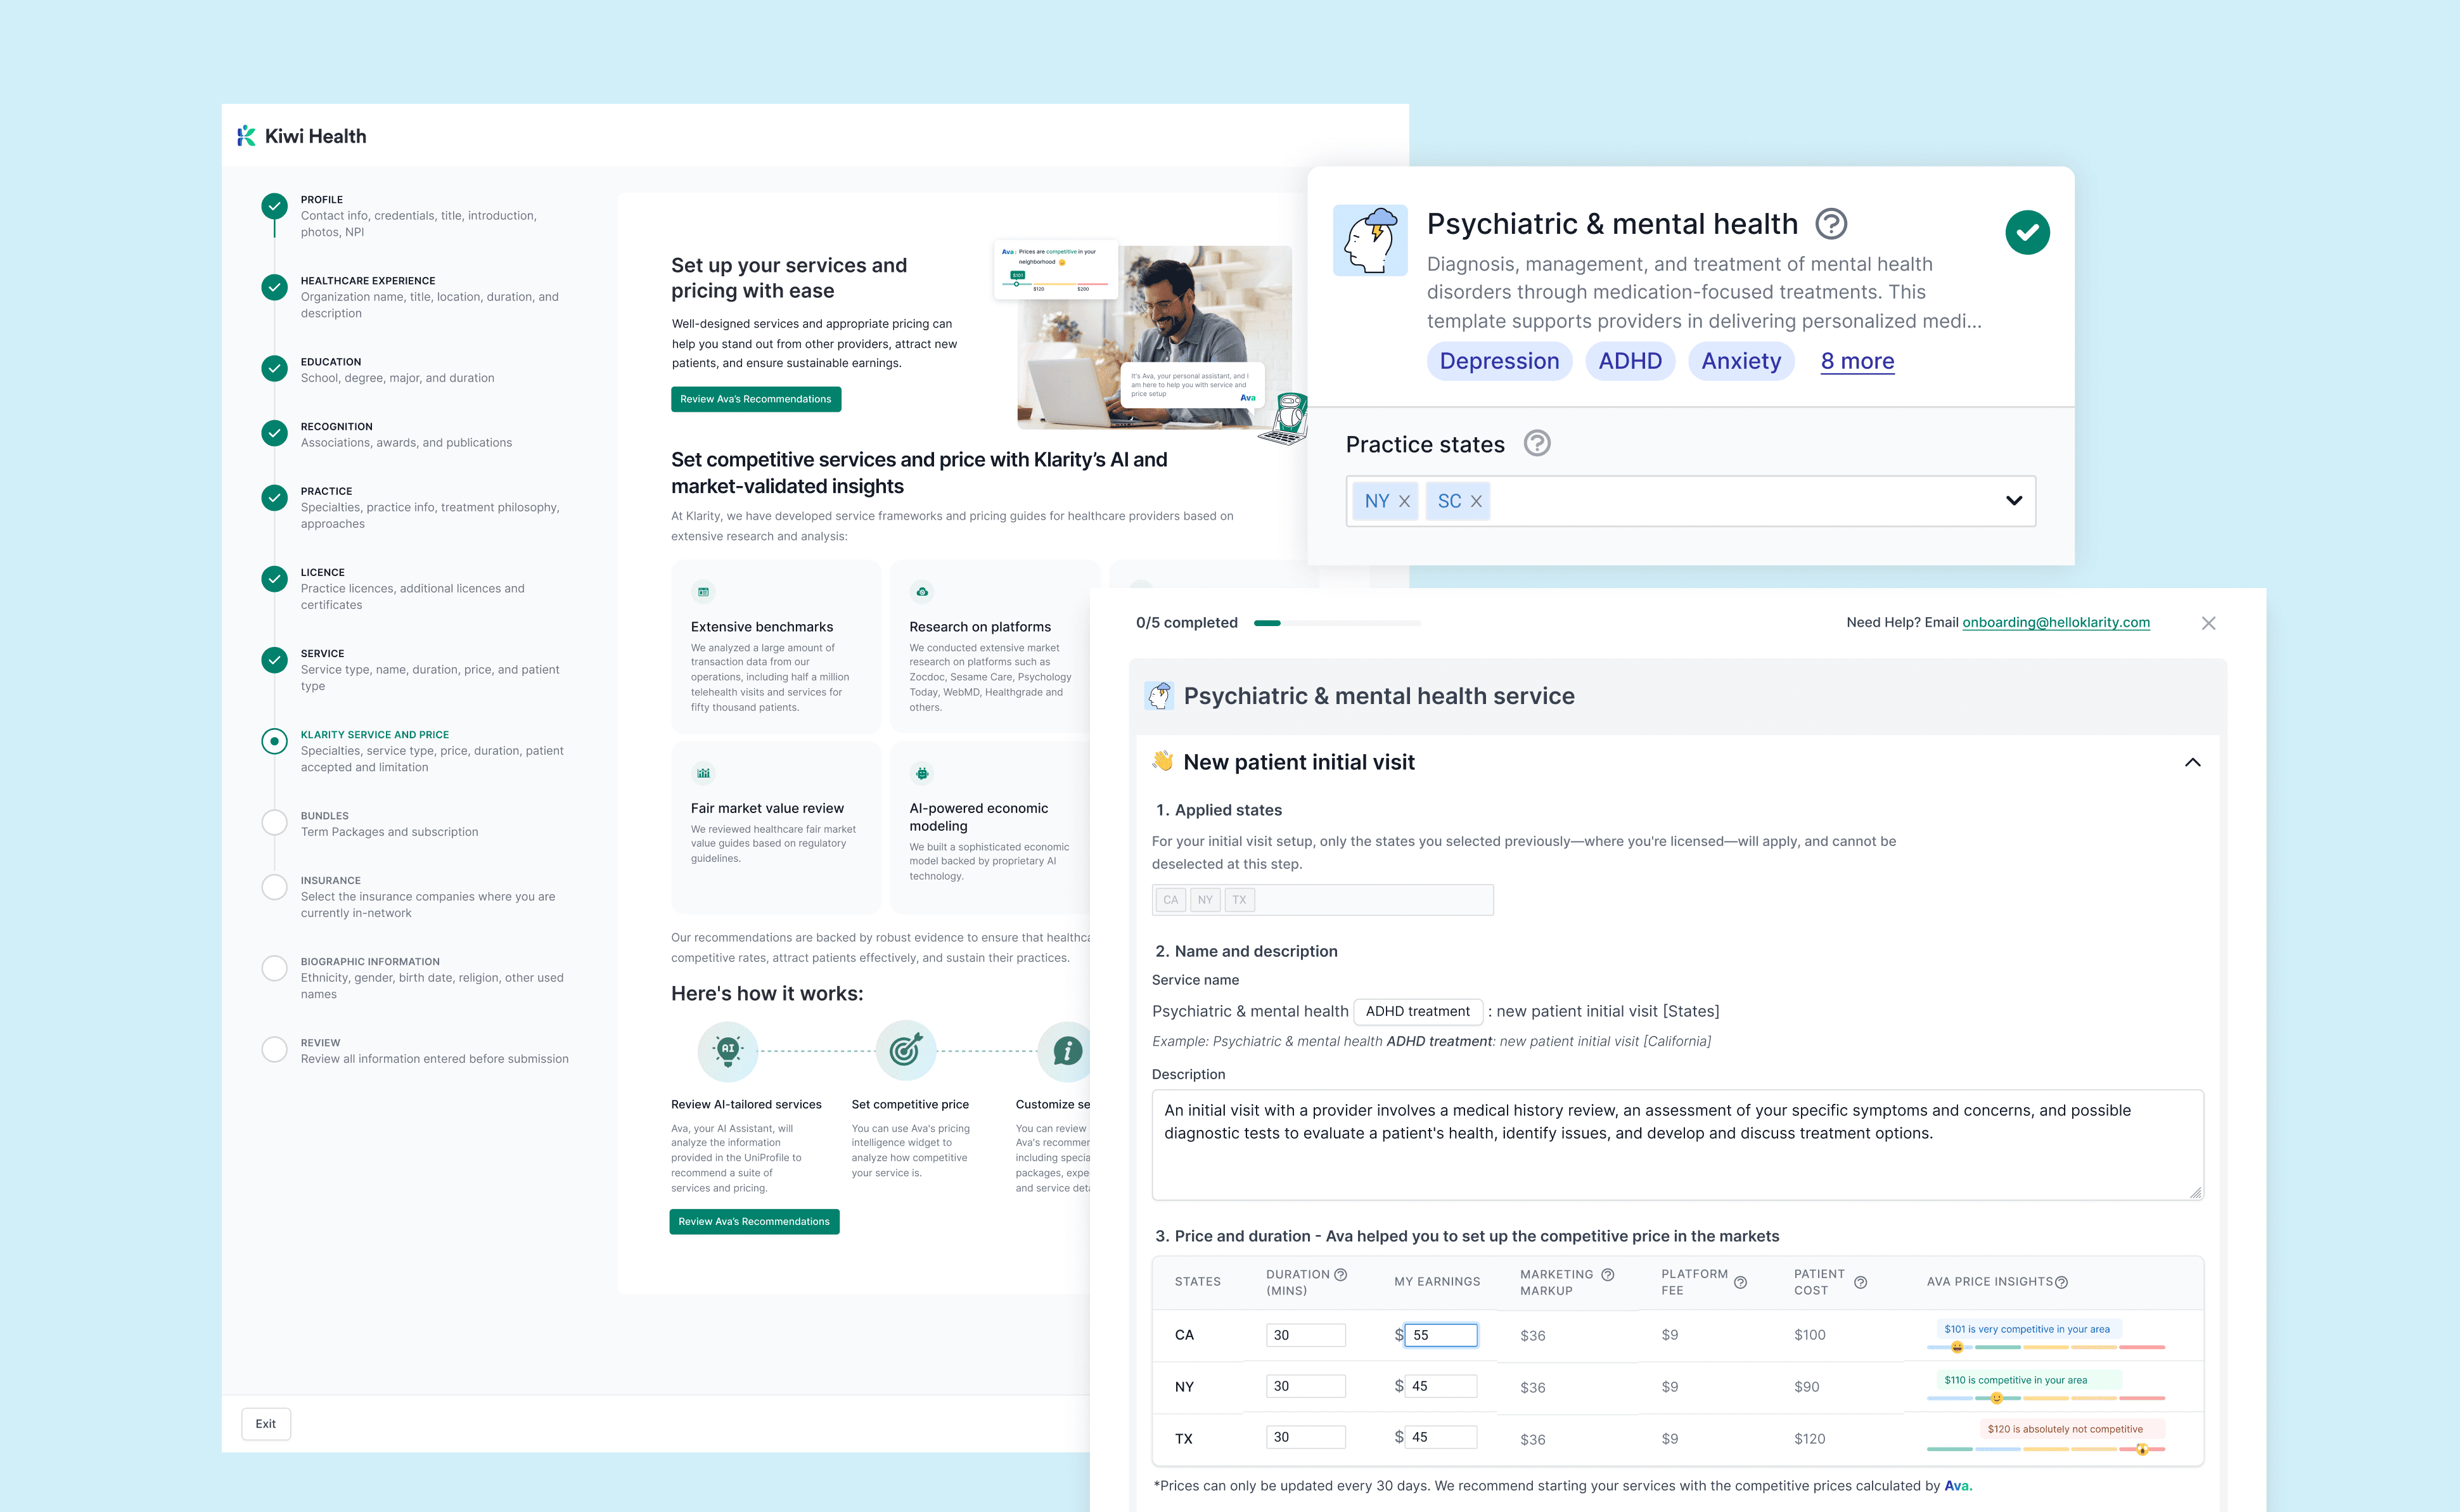Click the Practice step checkmark icon
Screen dimensions: 2460x1512
pyautogui.click(x=274, y=498)
